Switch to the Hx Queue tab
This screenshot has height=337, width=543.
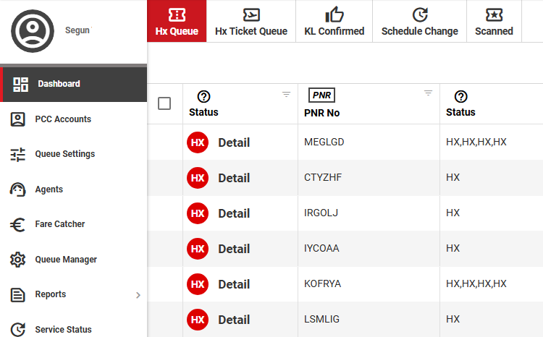[x=177, y=21]
